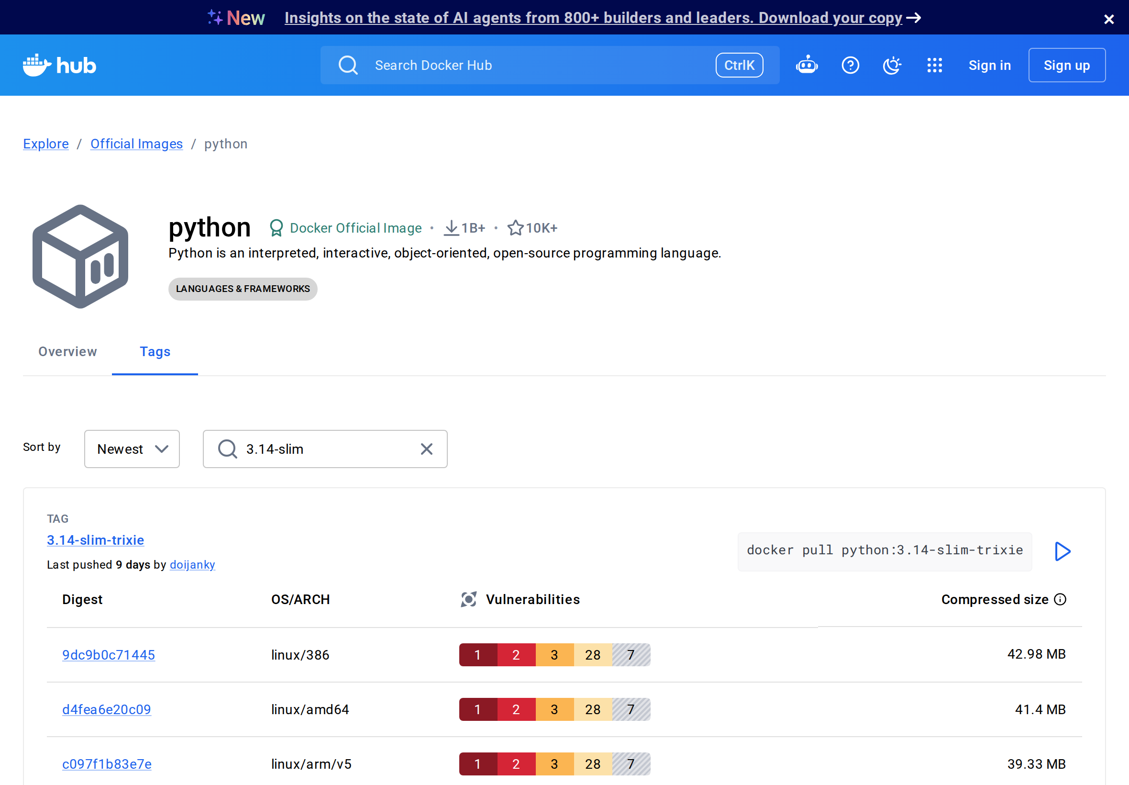Click the magnifier icon in tag filter

pos(227,449)
